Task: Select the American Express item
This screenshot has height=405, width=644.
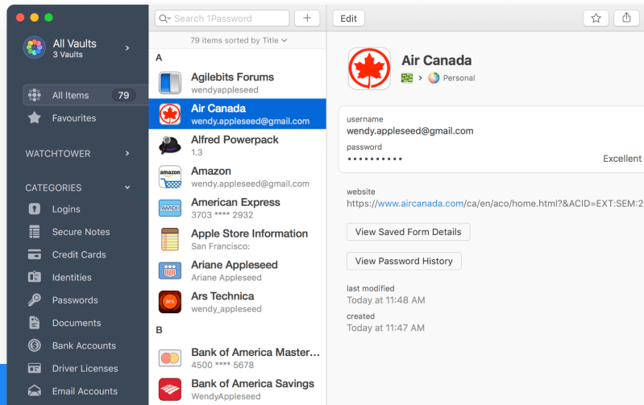Action: pos(238,208)
